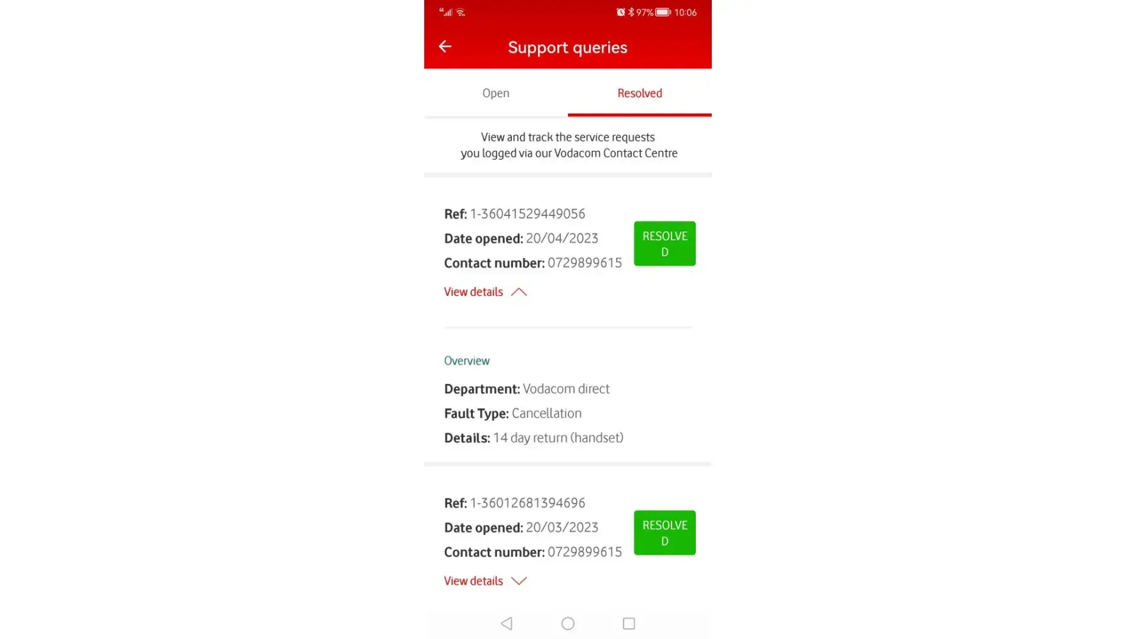Tap the Bluetooth icon in status bar
Image resolution: width=1136 pixels, height=639 pixels.
(631, 12)
